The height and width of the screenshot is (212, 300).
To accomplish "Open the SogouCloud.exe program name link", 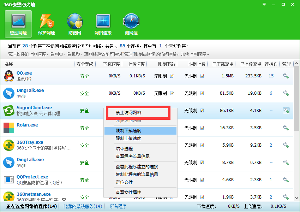I will [34, 108].
